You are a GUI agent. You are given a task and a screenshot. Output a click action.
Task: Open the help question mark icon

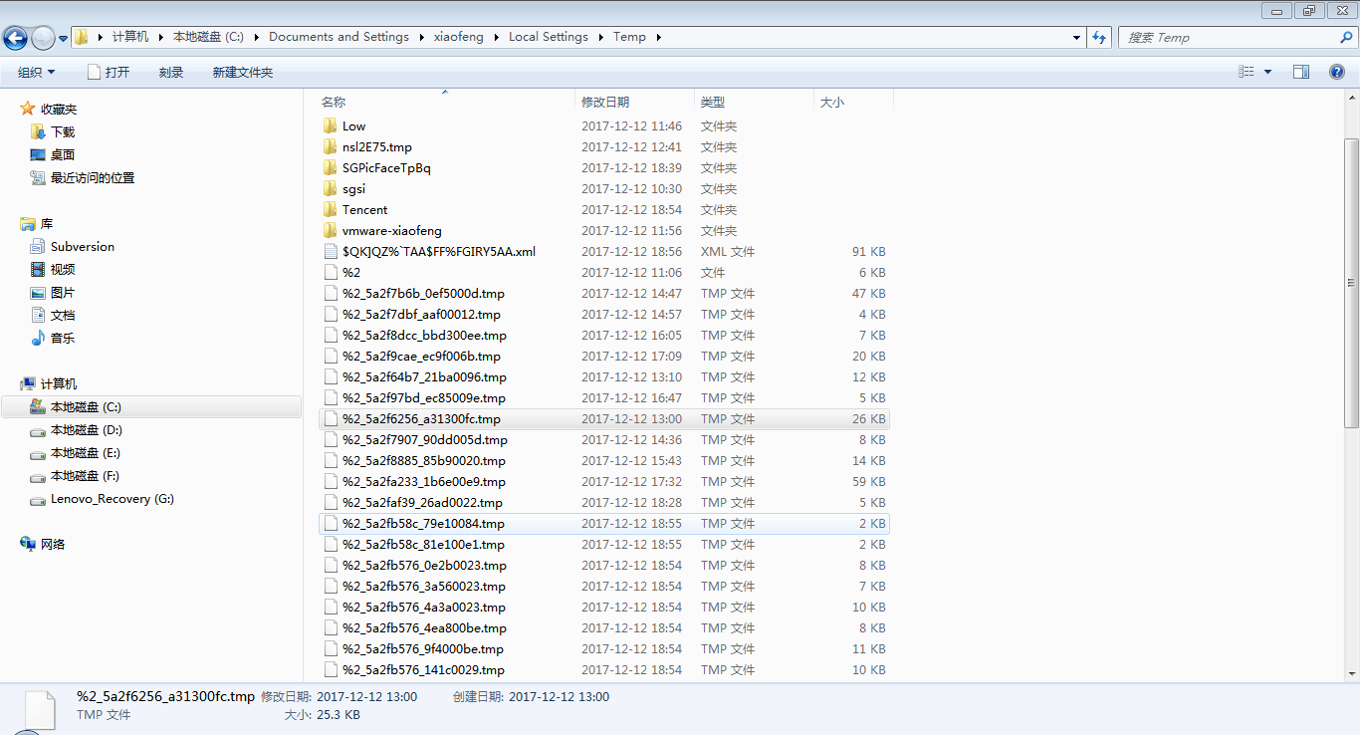[x=1337, y=72]
